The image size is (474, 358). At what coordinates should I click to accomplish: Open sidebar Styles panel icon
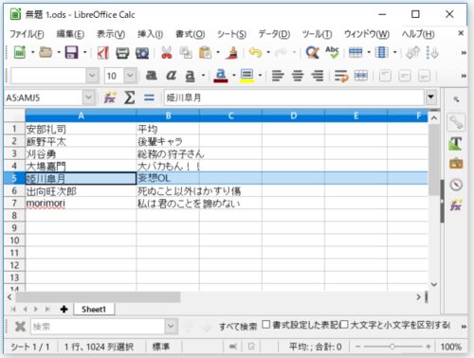click(456, 143)
